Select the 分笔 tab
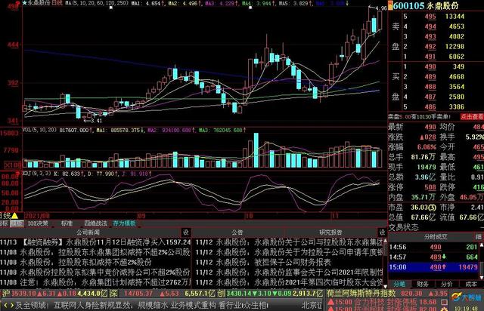The width and height of the screenshot is (484, 311). pyautogui.click(x=399, y=284)
